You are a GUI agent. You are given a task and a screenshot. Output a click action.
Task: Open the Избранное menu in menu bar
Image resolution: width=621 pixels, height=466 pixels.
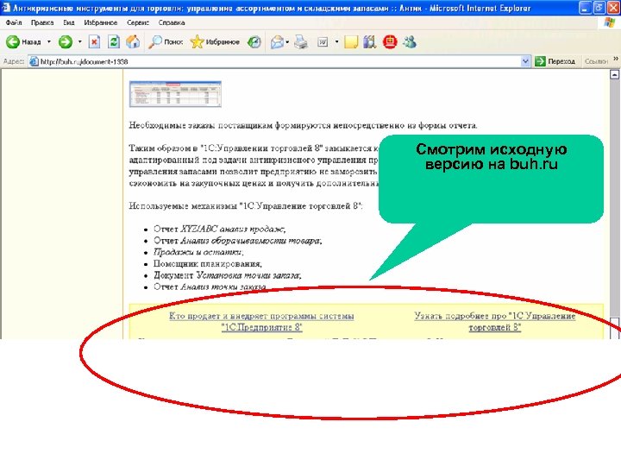101,22
